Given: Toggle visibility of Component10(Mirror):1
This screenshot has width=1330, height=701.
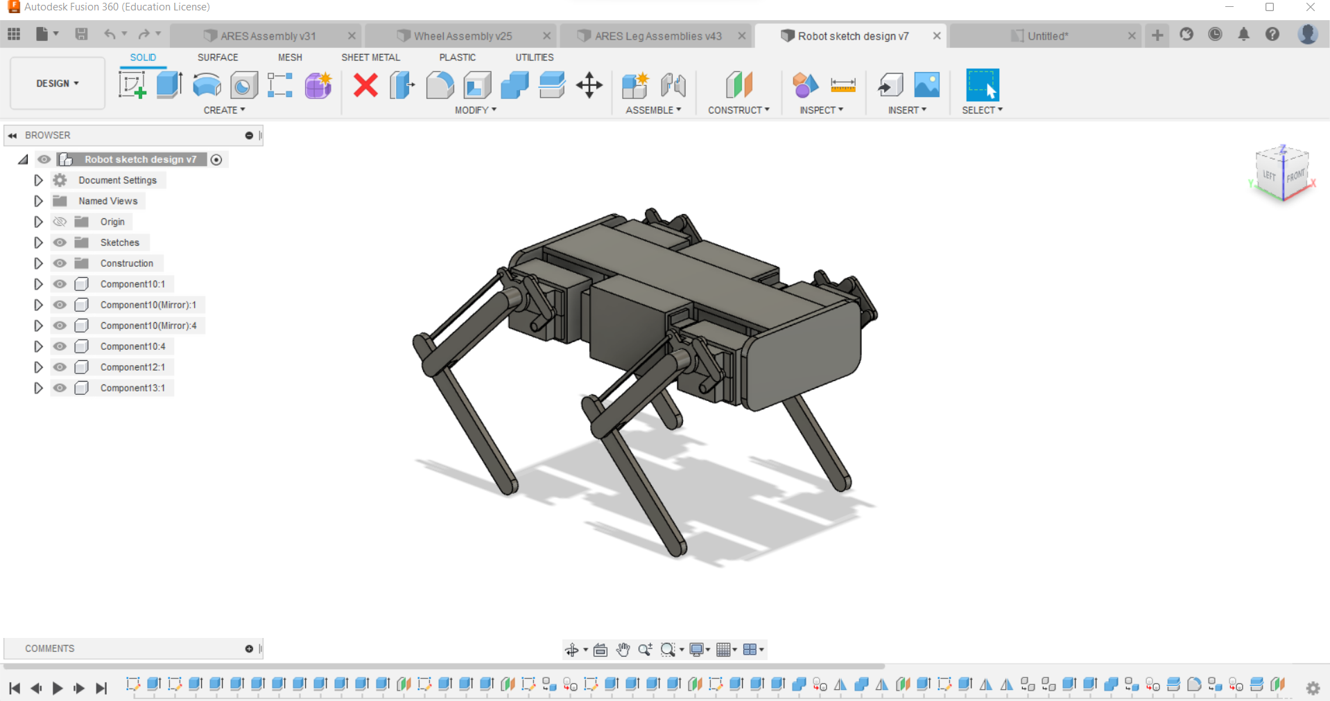Looking at the screenshot, I should tap(60, 305).
